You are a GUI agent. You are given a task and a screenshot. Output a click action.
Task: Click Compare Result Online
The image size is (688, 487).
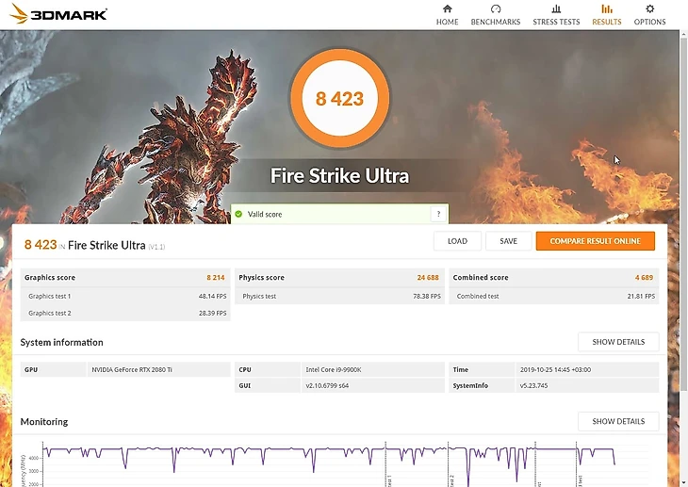pyautogui.click(x=595, y=241)
